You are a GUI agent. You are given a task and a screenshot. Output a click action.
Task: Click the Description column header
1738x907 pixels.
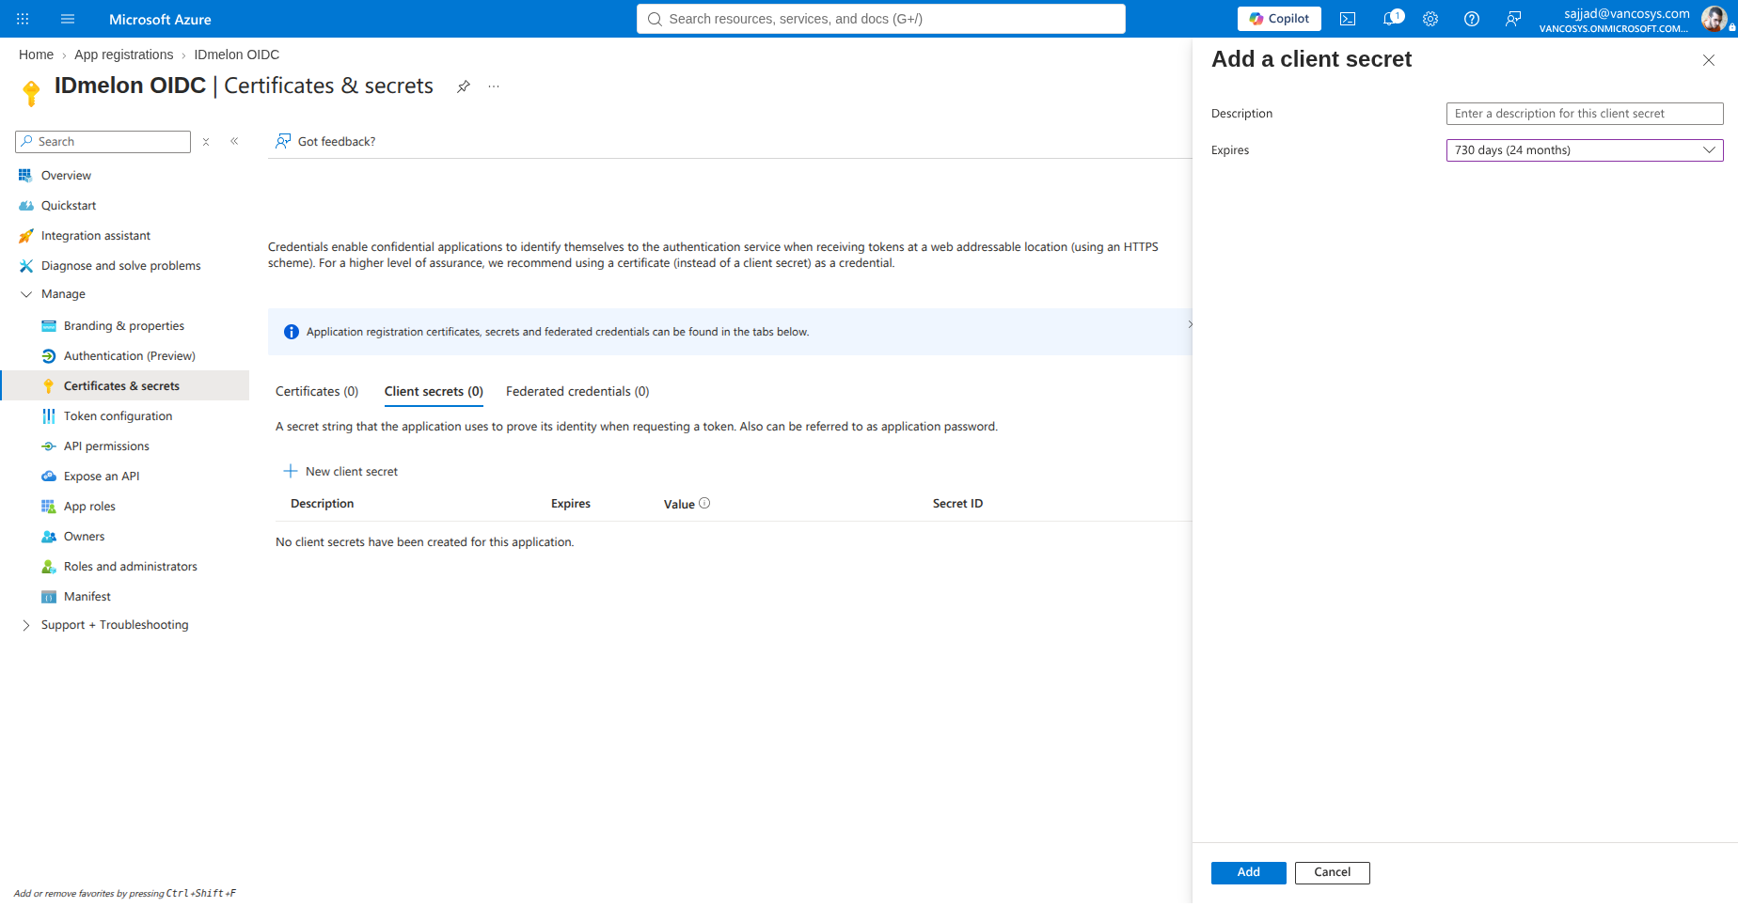323,504
